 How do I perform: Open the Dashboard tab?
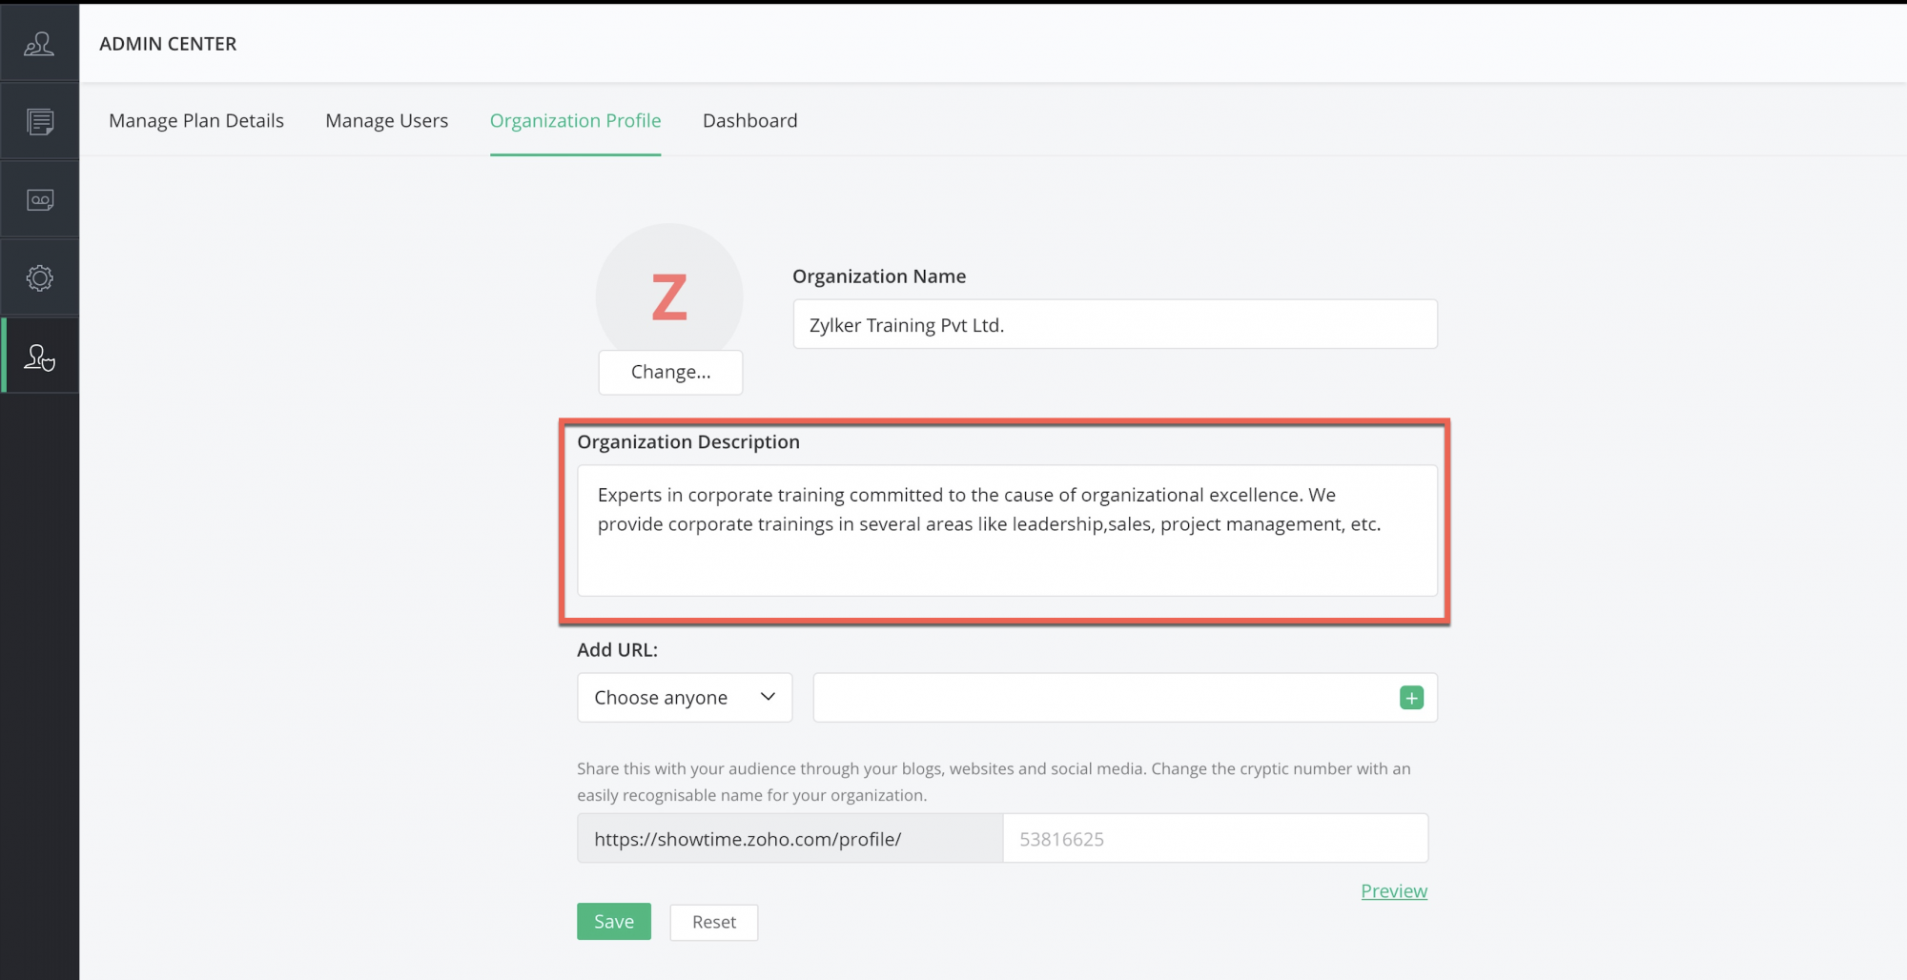(749, 121)
